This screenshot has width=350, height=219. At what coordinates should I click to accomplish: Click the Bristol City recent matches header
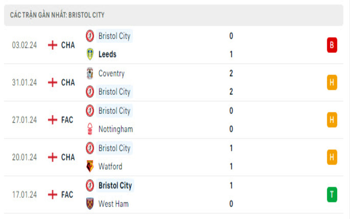(57, 15)
